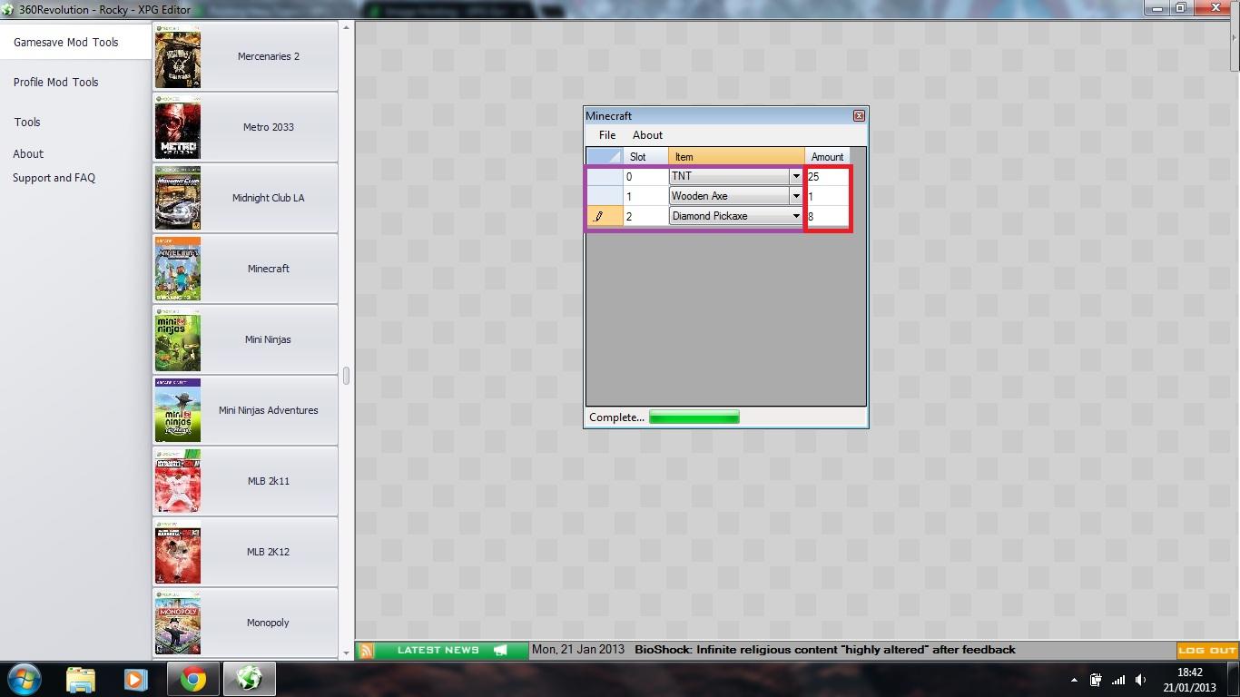1240x697 pixels.
Task: Click the Minecraft game cover icon
Action: (178, 269)
